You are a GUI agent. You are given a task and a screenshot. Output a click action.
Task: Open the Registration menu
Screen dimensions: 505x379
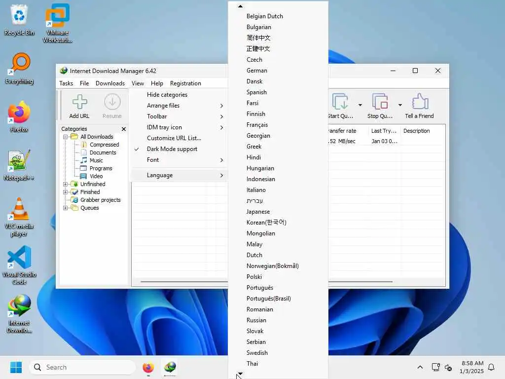click(185, 83)
